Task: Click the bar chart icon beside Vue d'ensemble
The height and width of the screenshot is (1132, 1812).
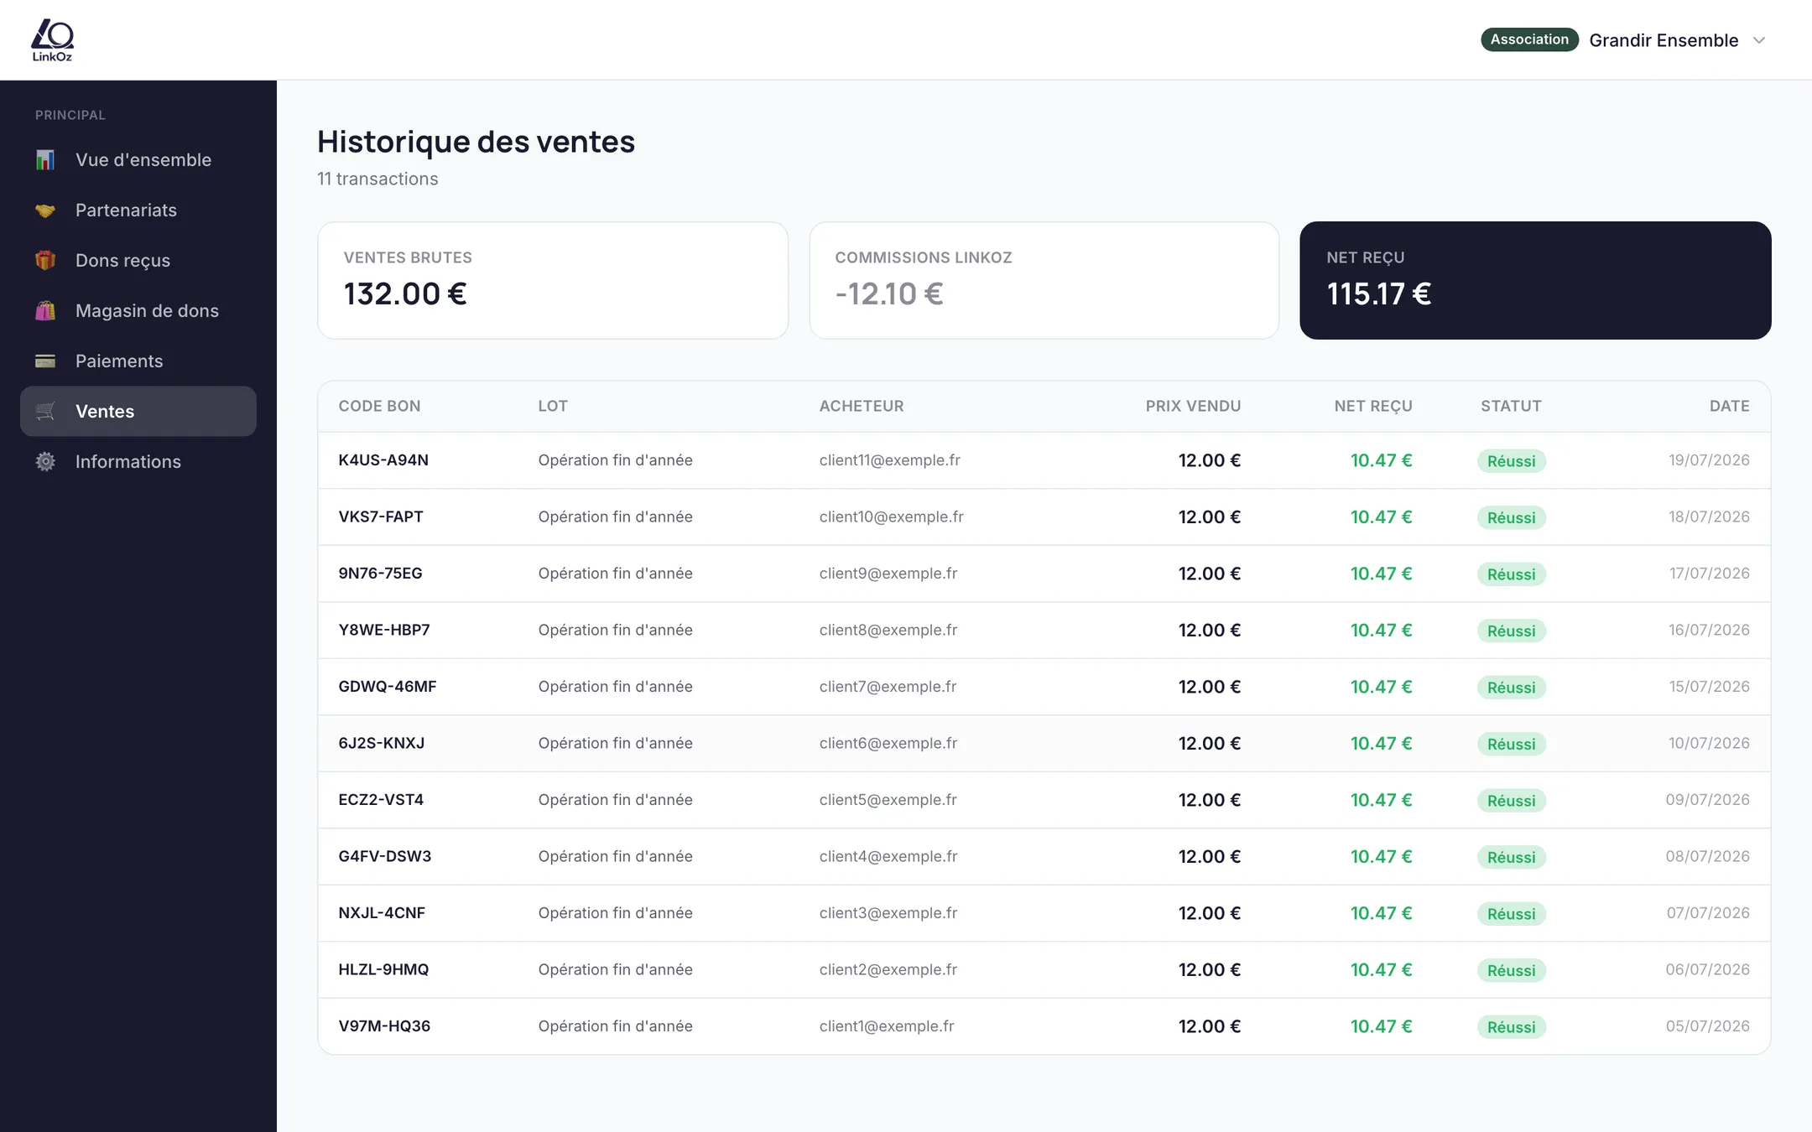Action: [45, 159]
